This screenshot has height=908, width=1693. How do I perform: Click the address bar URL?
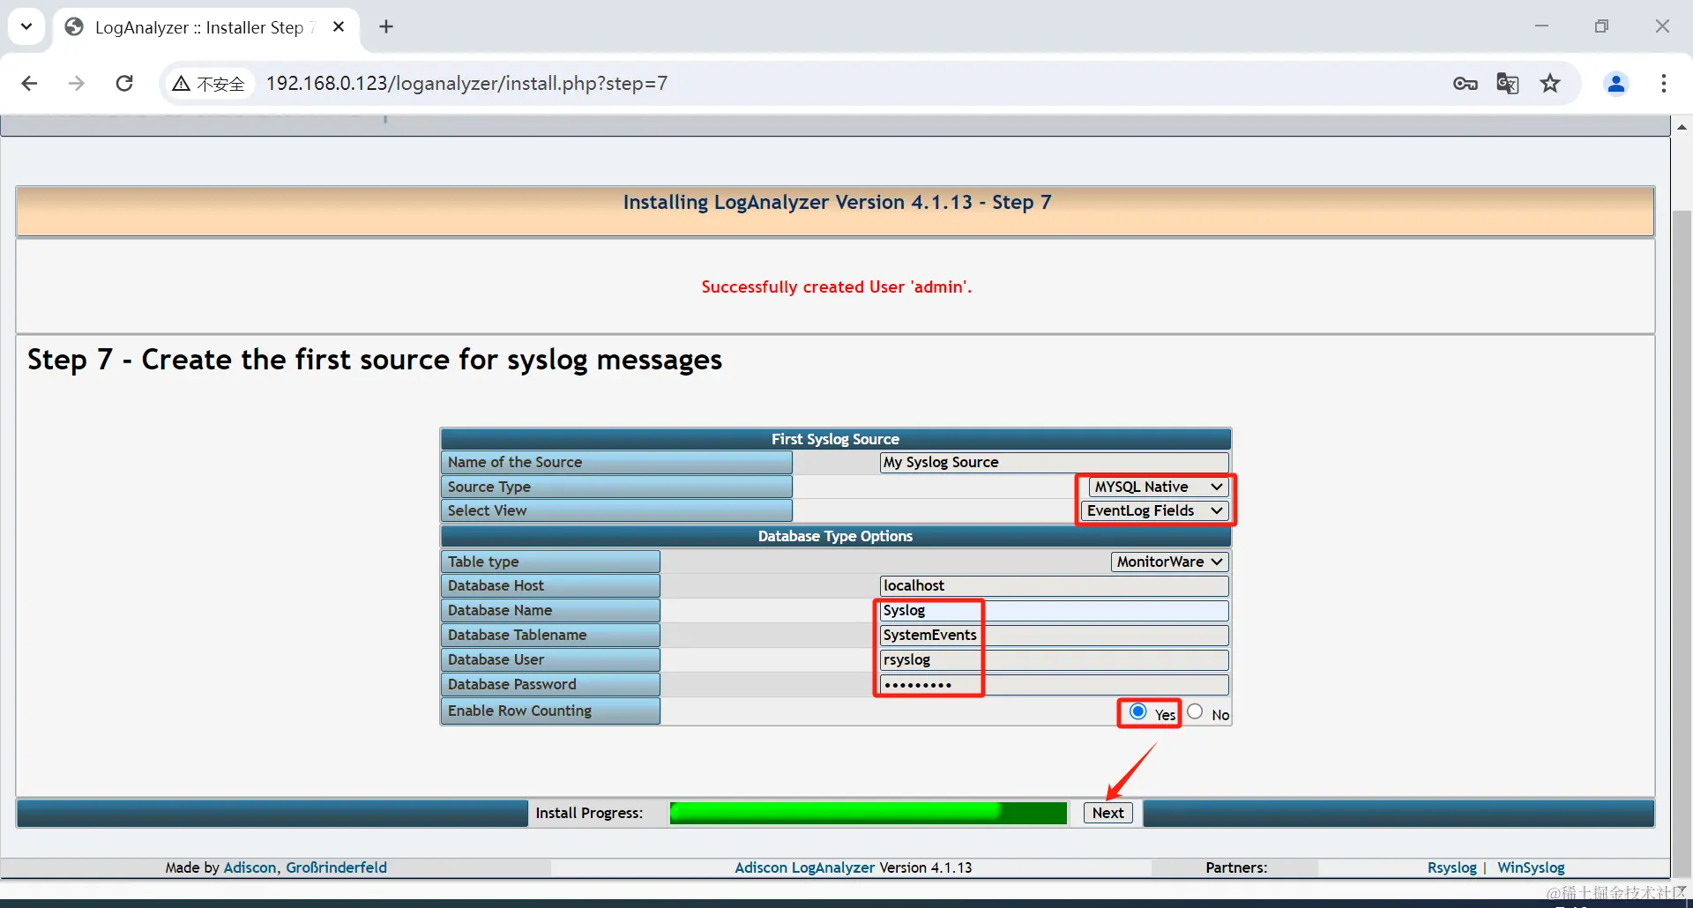466,84
